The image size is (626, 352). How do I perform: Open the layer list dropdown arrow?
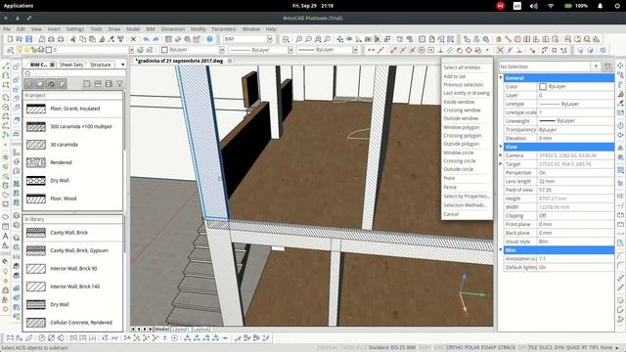point(131,50)
